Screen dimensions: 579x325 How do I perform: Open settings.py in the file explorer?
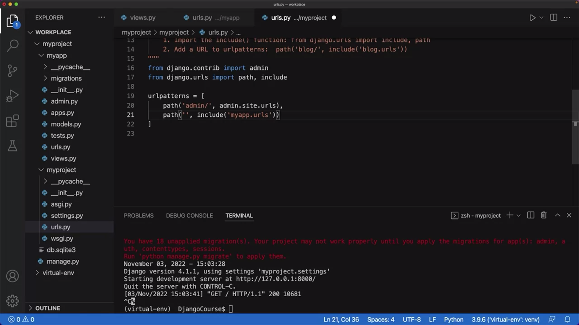coord(67,216)
